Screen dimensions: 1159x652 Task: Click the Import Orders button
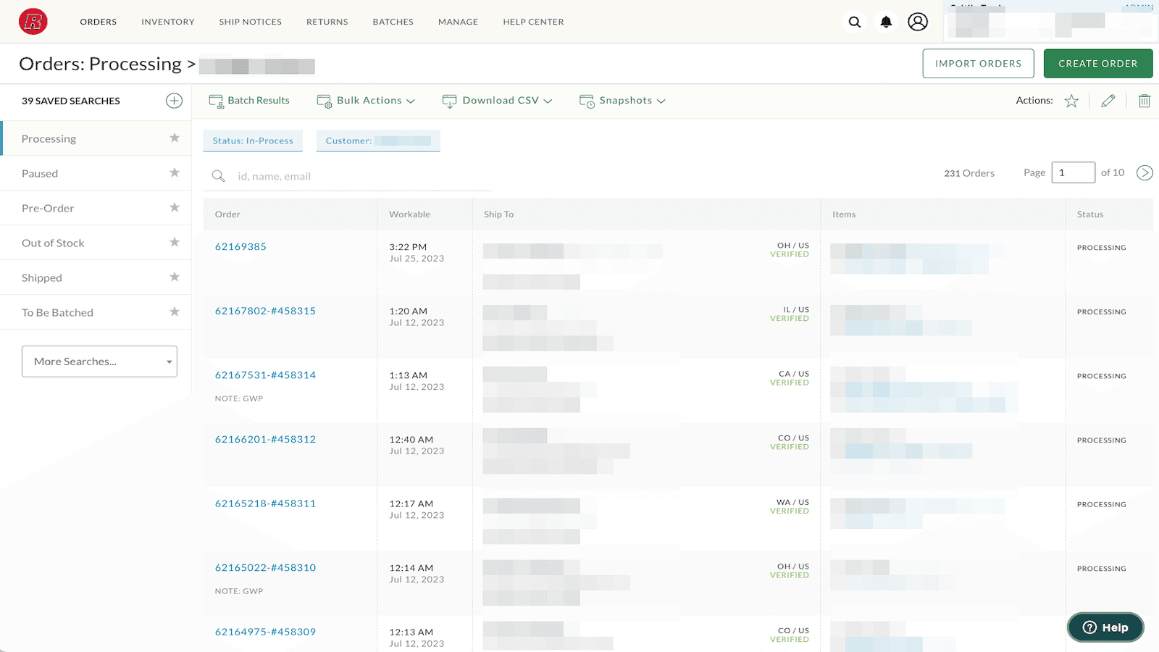pos(979,64)
